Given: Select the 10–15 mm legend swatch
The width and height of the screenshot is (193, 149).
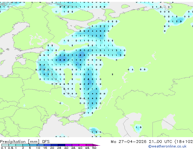Looking at the screenshot, I should (x=40, y=145).
